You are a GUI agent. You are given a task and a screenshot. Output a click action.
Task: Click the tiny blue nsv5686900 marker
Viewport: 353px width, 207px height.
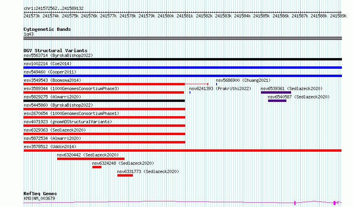click(217, 84)
